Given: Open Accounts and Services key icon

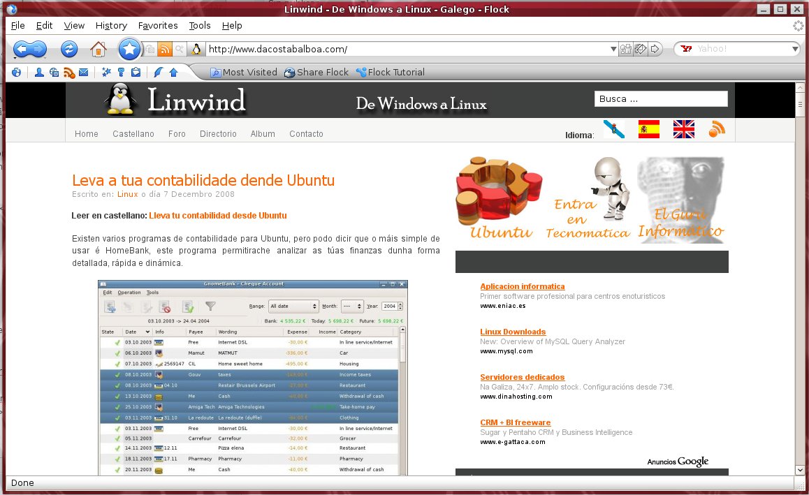Looking at the screenshot, I should click(x=121, y=72).
